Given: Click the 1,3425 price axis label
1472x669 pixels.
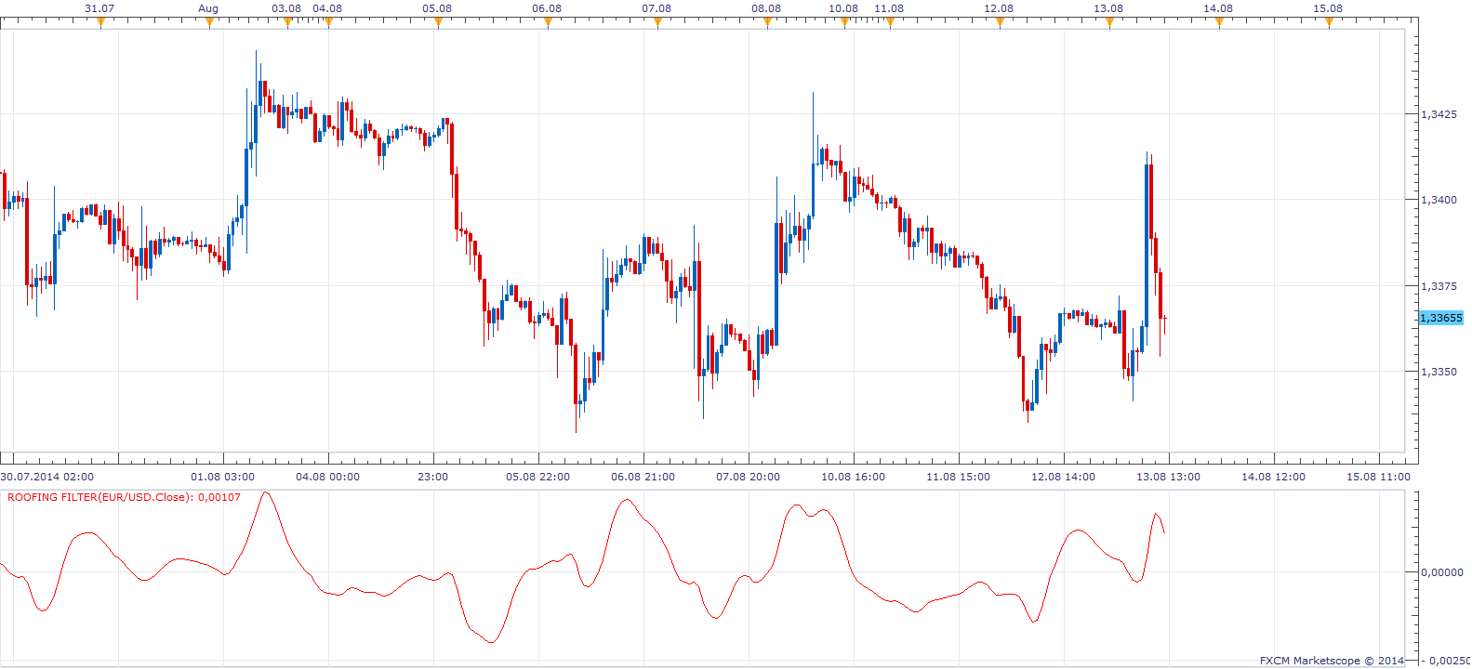Looking at the screenshot, I should (1439, 114).
